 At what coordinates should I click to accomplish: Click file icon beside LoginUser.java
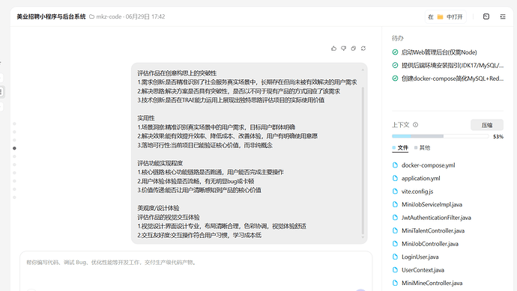click(395, 257)
